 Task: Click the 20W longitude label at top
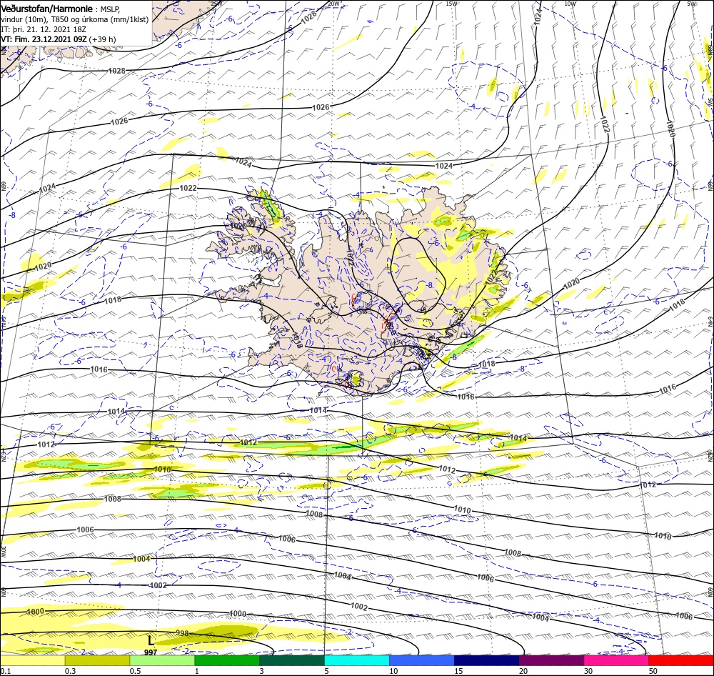[333, 3]
